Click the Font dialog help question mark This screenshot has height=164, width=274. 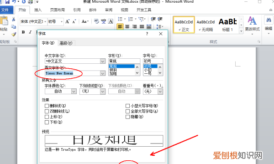[x=147, y=34]
